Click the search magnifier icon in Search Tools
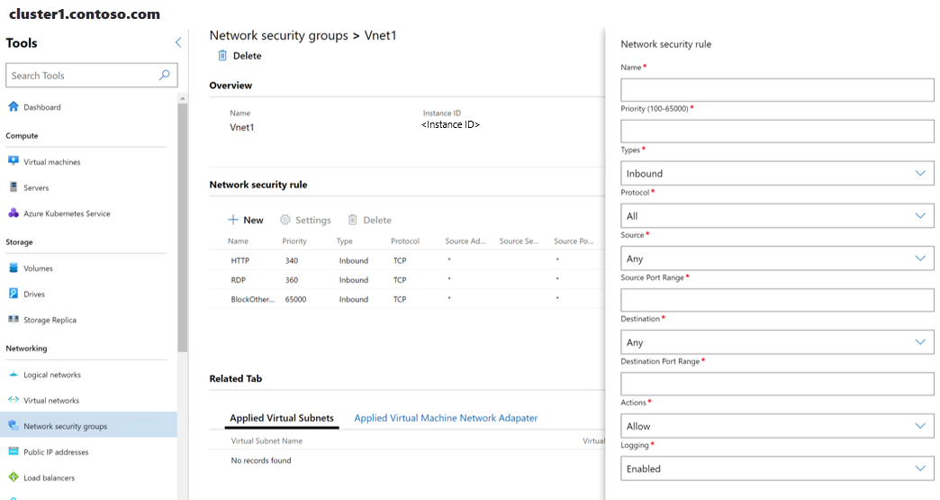The image size is (940, 500). [165, 76]
